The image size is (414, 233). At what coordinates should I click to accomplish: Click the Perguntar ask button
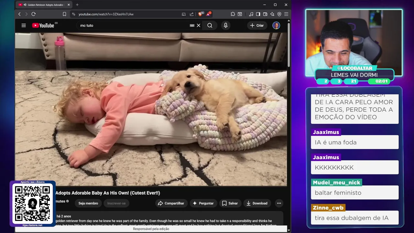click(203, 203)
